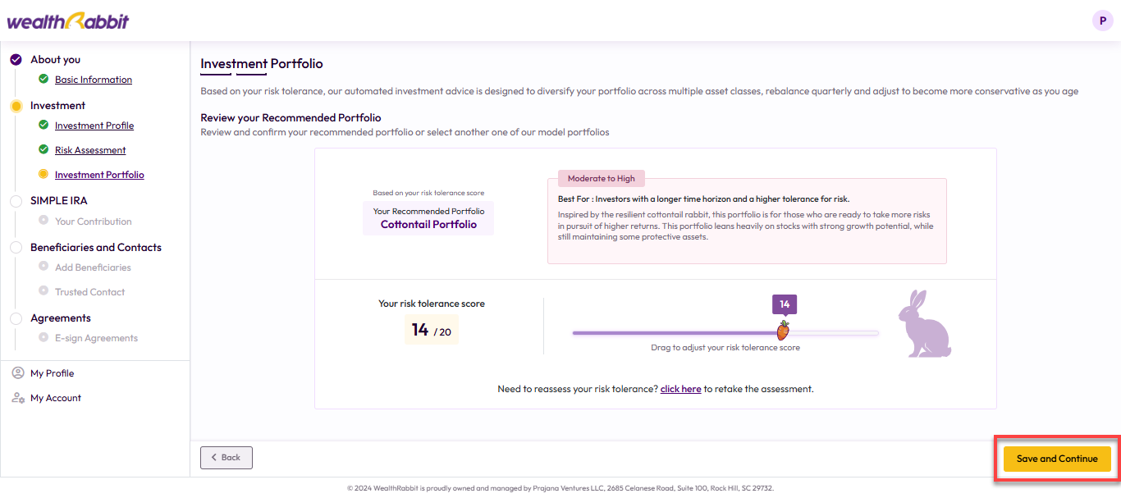The image size is (1121, 498).
Task: Click the My Account gear-person icon
Action: 17,398
